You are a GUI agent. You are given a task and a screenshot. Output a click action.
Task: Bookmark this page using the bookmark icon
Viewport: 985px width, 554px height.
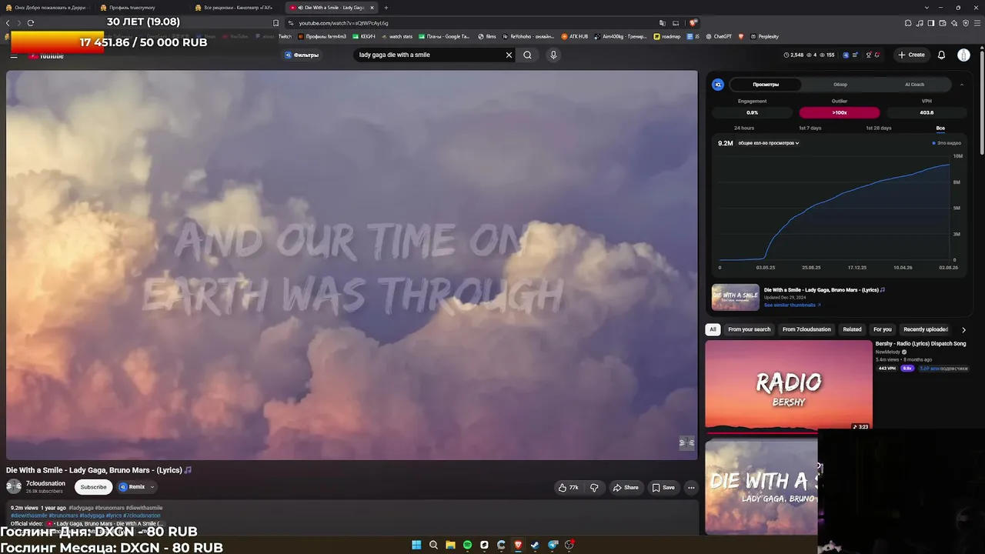click(x=276, y=23)
